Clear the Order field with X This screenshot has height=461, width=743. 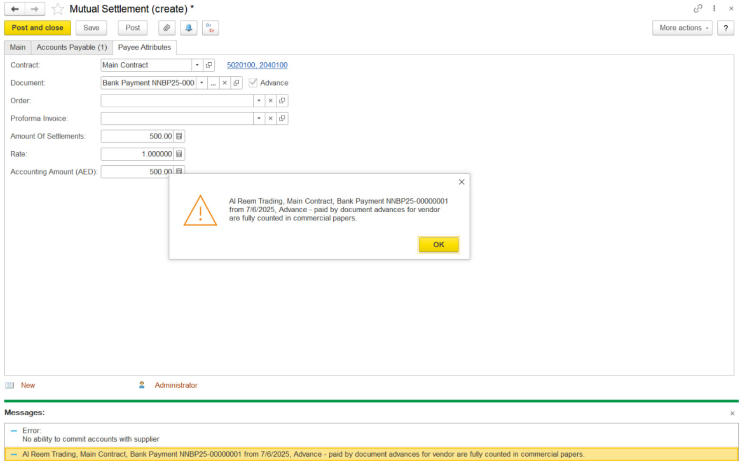pos(270,101)
